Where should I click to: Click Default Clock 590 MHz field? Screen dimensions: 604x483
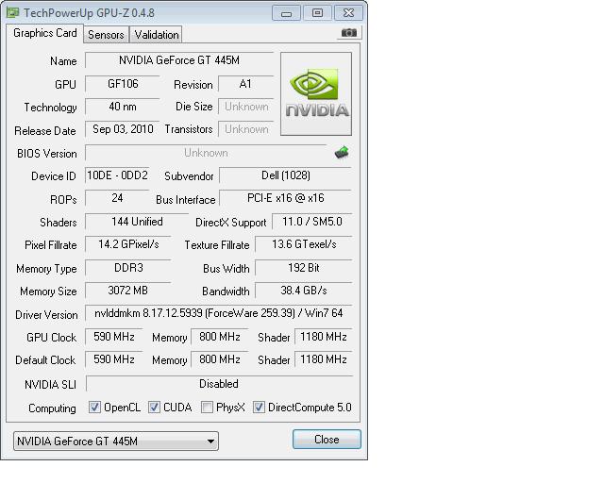point(114,359)
